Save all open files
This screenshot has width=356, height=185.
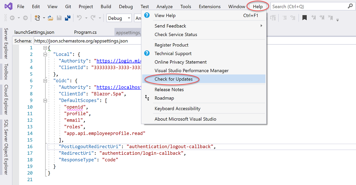click(x=68, y=18)
